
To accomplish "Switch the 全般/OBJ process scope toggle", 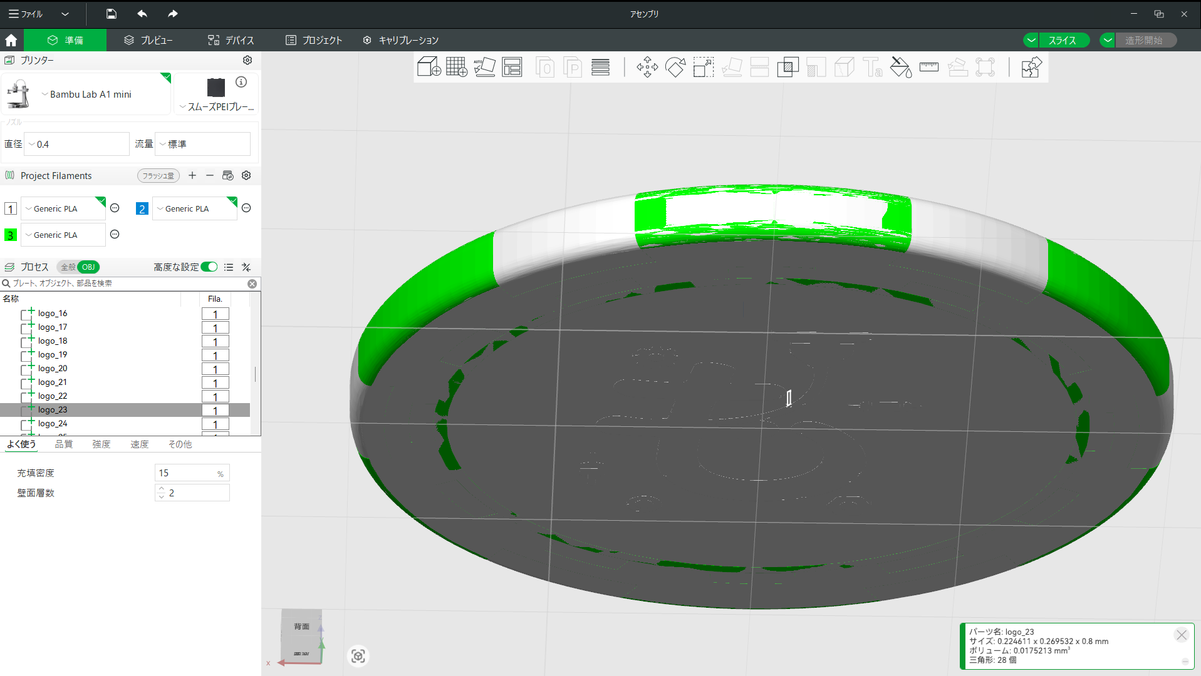I will [78, 267].
